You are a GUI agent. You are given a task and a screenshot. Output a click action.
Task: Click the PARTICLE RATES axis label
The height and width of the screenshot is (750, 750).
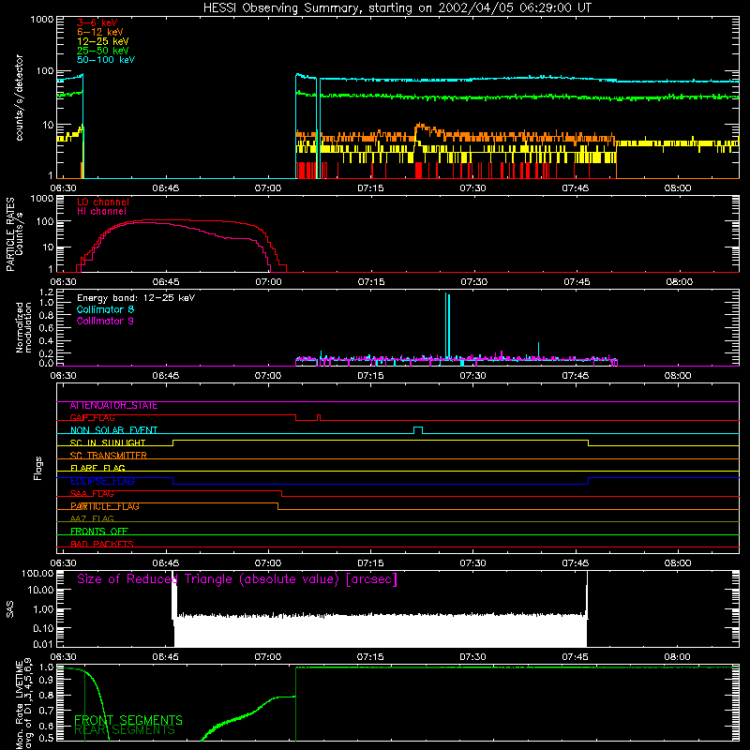(x=10, y=234)
